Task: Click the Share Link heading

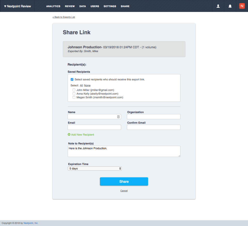Action: 77,32
